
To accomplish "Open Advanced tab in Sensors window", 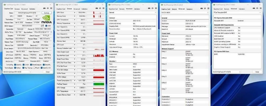I will 77,9.
